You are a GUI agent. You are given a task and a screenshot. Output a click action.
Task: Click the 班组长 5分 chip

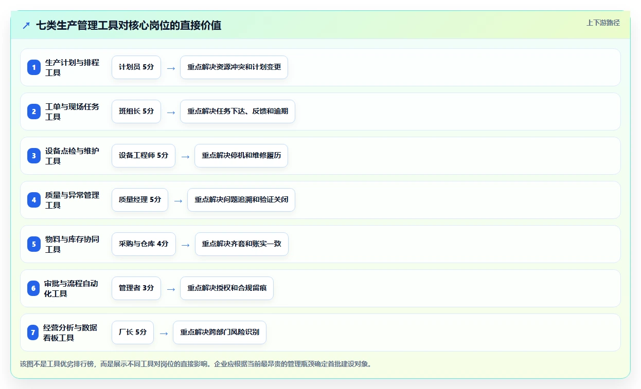point(136,112)
